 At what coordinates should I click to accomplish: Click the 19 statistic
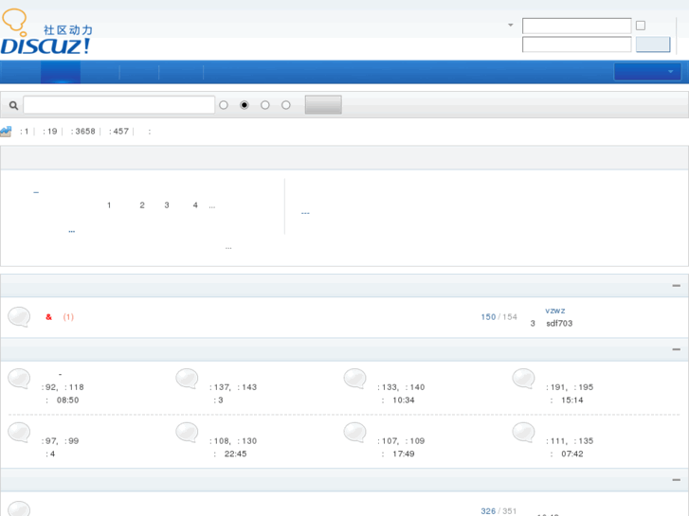click(52, 132)
